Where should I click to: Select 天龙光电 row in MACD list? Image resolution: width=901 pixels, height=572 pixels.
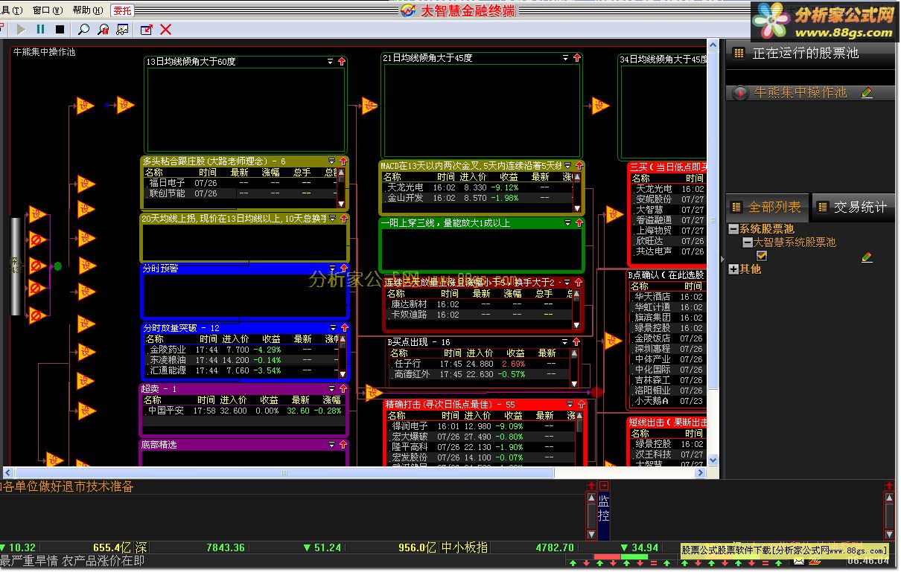(x=477, y=188)
